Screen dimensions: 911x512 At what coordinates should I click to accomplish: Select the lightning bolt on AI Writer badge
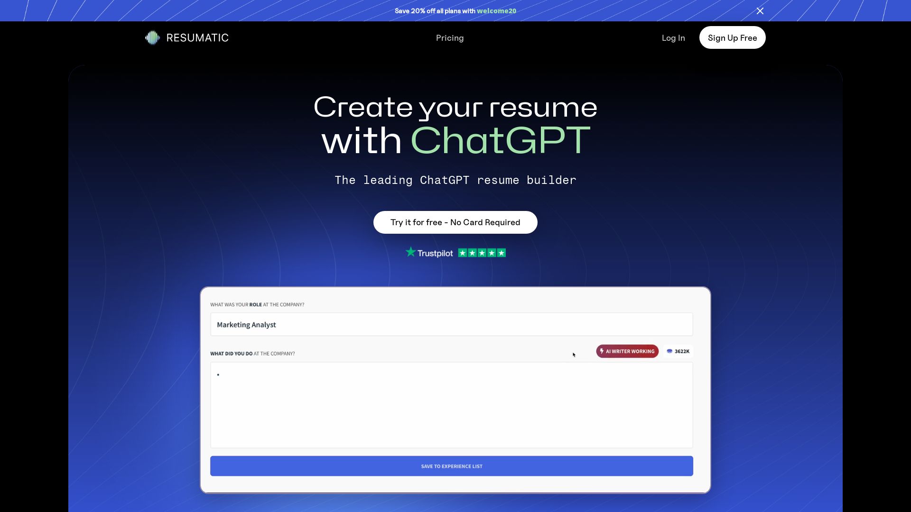point(602,351)
